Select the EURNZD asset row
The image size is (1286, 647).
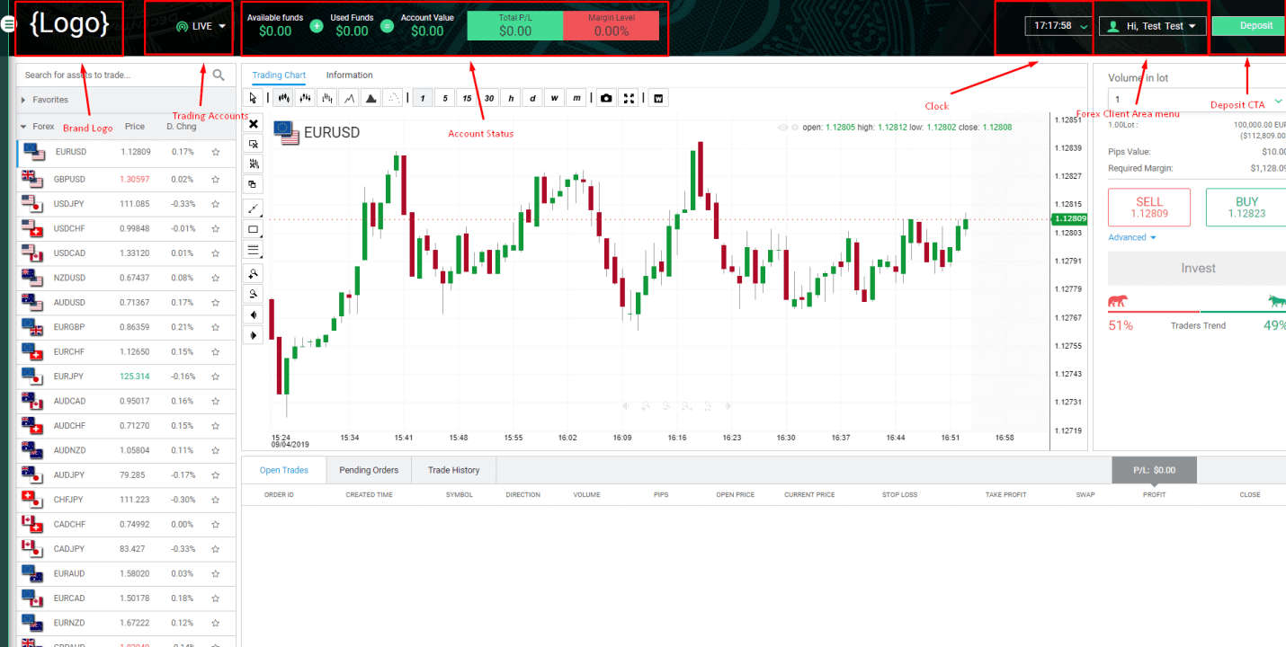click(126, 623)
